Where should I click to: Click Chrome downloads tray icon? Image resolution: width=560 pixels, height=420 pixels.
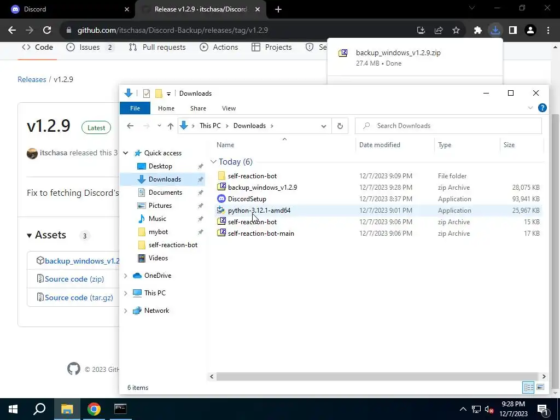click(495, 31)
